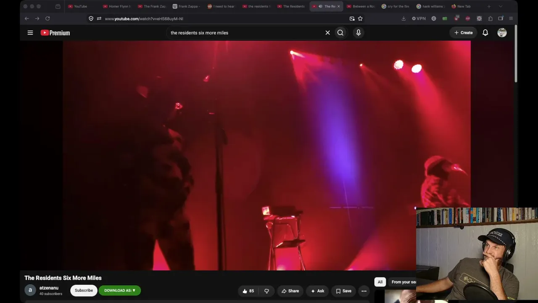Bookmark this page with star
538x303 pixels.
(360, 19)
